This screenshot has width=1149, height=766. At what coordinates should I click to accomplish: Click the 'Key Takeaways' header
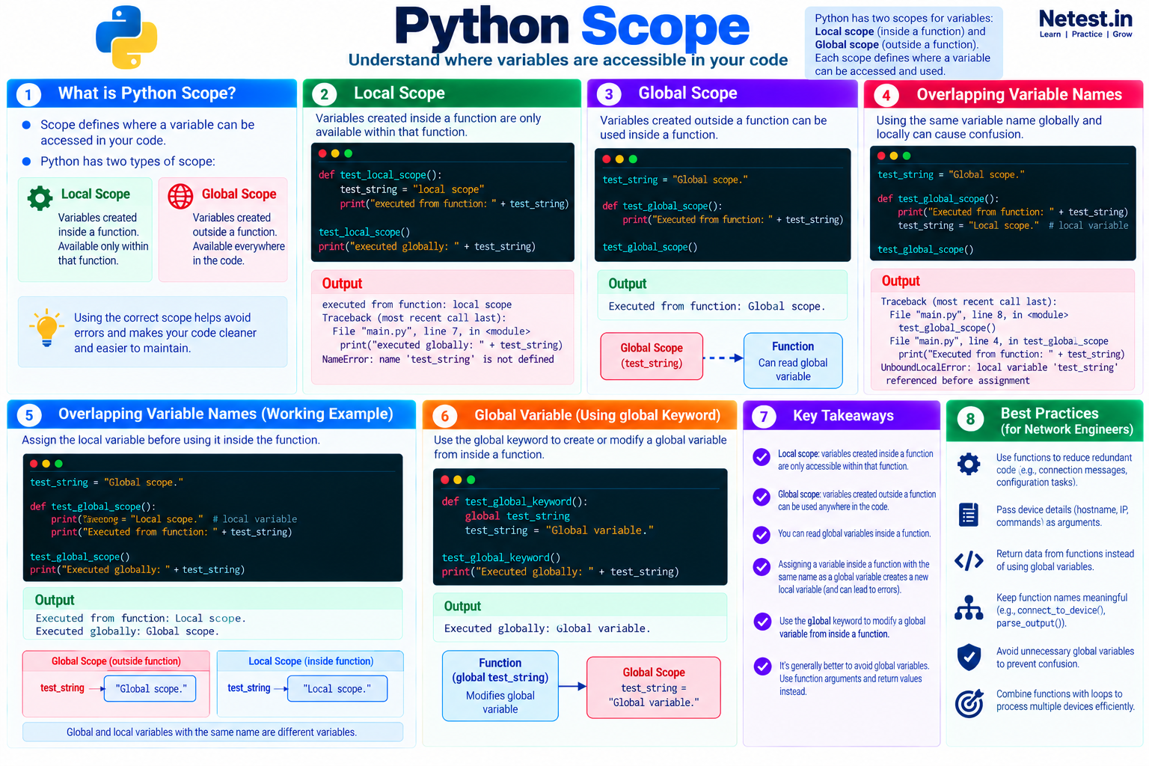(x=842, y=415)
